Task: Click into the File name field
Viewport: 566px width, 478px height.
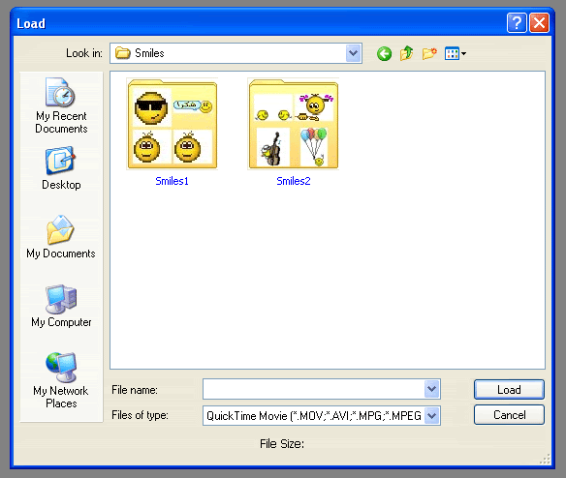Action: click(314, 389)
